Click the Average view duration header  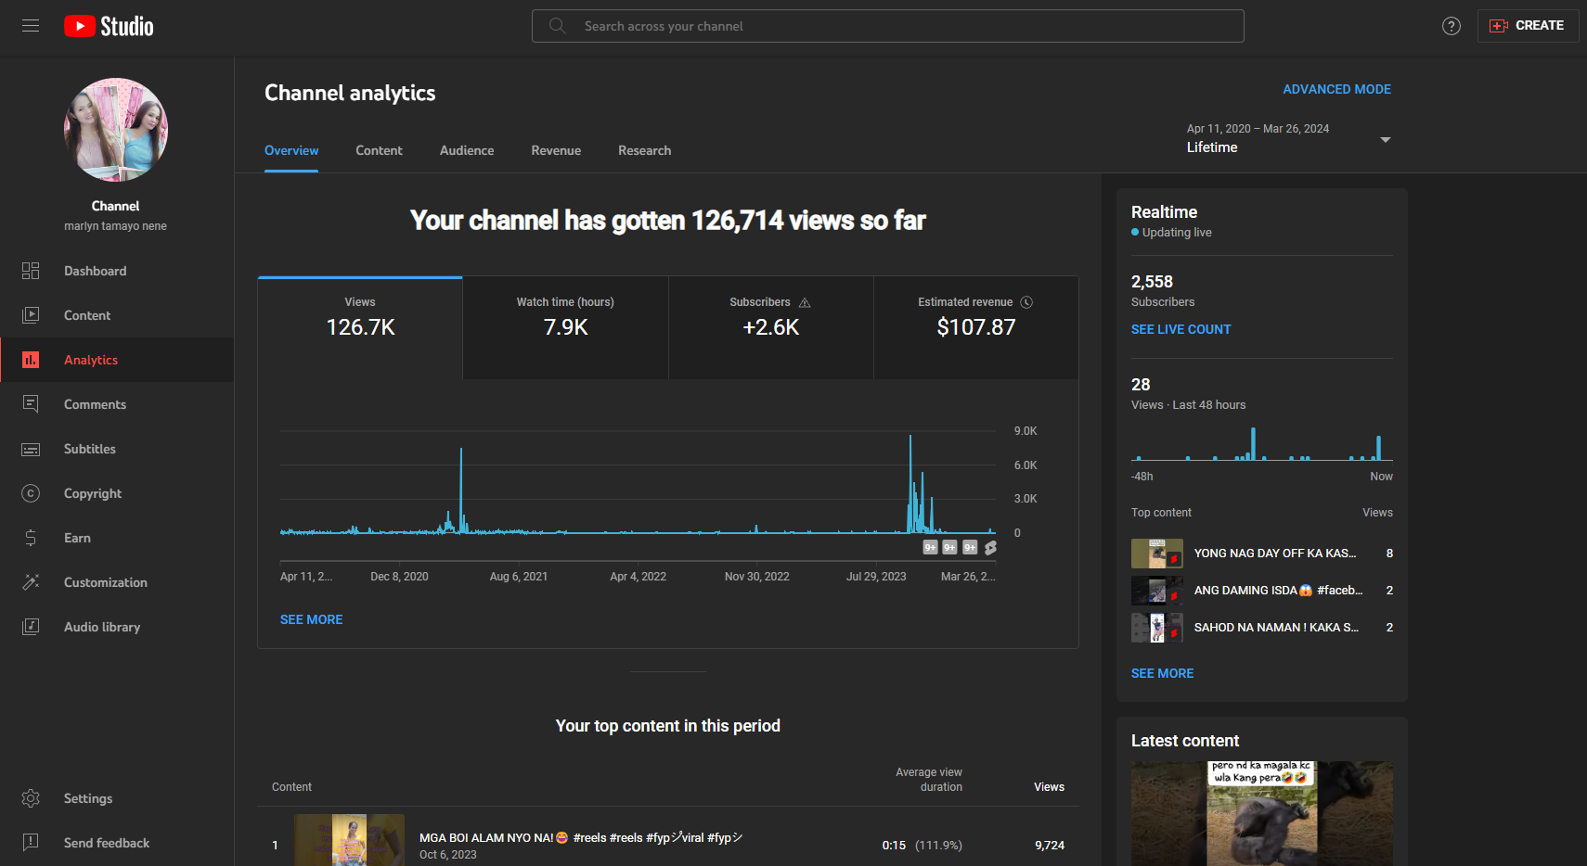[x=928, y=780]
